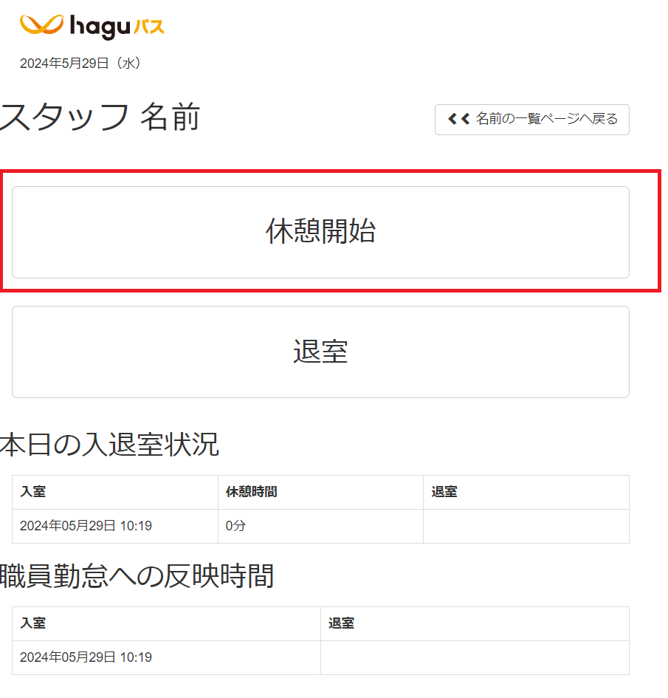Viewport: 668px width, 698px height.
Task: Select 退室 header in 本日の入退室状況 table
Action: point(444,492)
